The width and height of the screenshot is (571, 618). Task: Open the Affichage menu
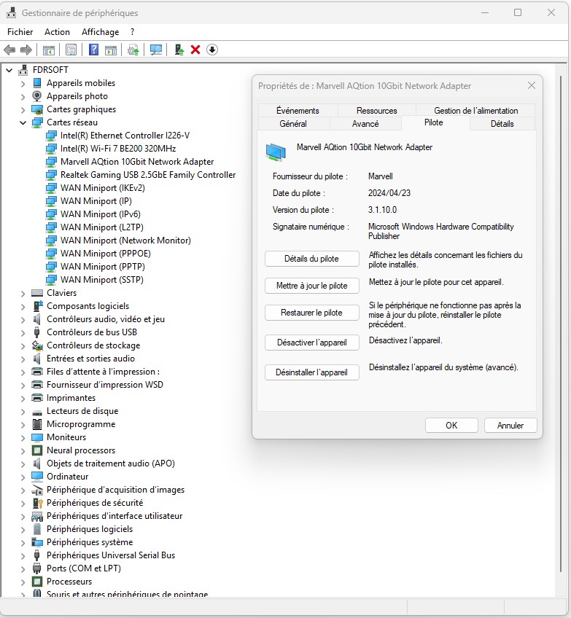tap(100, 32)
